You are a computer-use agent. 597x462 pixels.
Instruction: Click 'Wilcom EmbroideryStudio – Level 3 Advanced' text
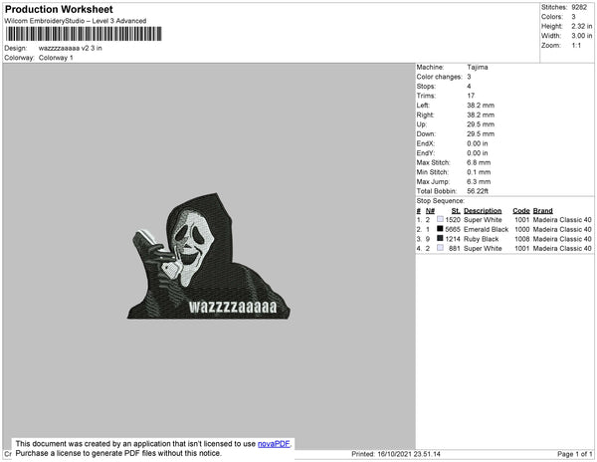point(76,21)
